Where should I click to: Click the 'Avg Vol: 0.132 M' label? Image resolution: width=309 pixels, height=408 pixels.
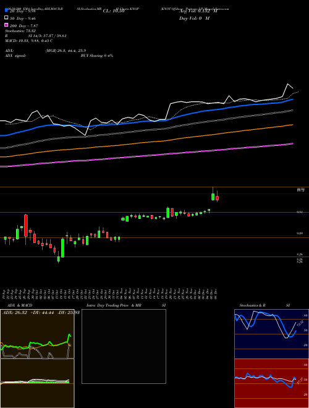pos(198,11)
